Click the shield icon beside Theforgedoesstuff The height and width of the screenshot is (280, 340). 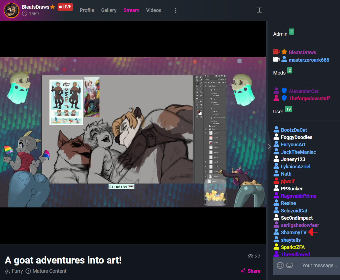[284, 98]
